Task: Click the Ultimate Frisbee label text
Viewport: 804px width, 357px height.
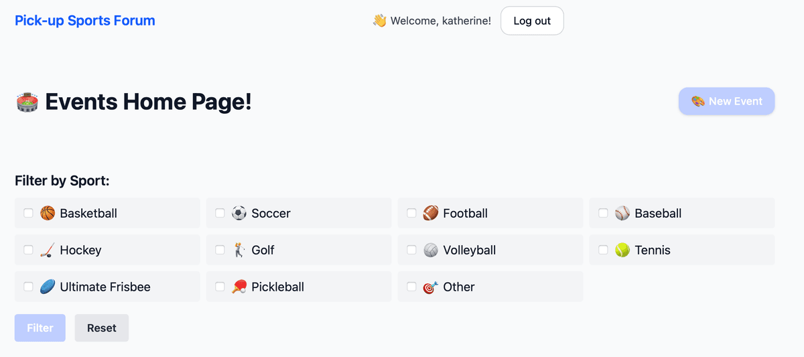Action: tap(105, 287)
